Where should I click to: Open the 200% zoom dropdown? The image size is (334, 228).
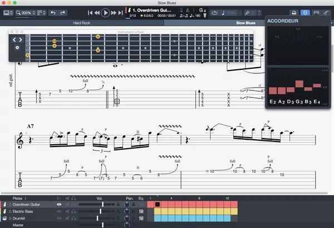coord(26,13)
